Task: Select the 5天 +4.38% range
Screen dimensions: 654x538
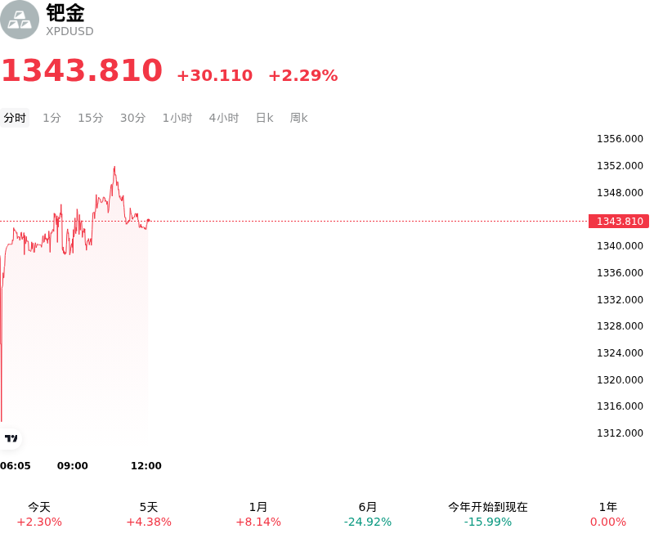Action: 149,514
